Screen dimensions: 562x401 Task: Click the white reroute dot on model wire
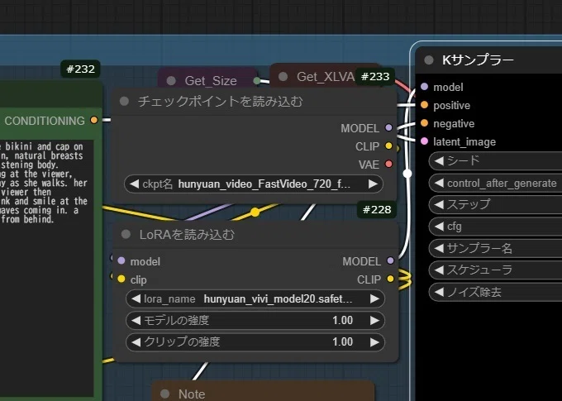click(x=407, y=174)
